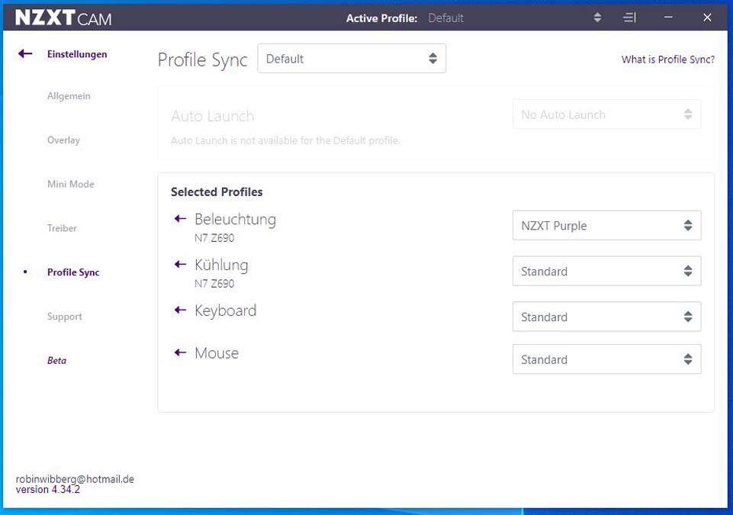Click the 'Auto Launch' heading
Screen dimensions: 733x515
click(212, 115)
